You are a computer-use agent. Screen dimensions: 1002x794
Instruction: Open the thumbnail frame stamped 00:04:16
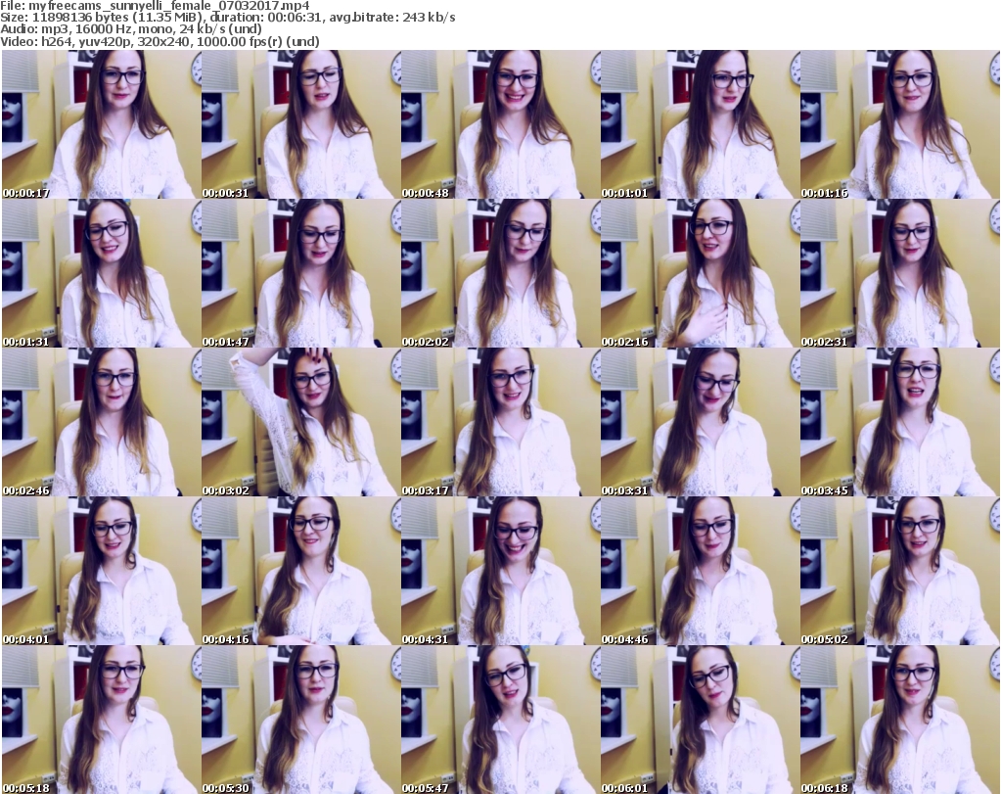(x=301, y=571)
